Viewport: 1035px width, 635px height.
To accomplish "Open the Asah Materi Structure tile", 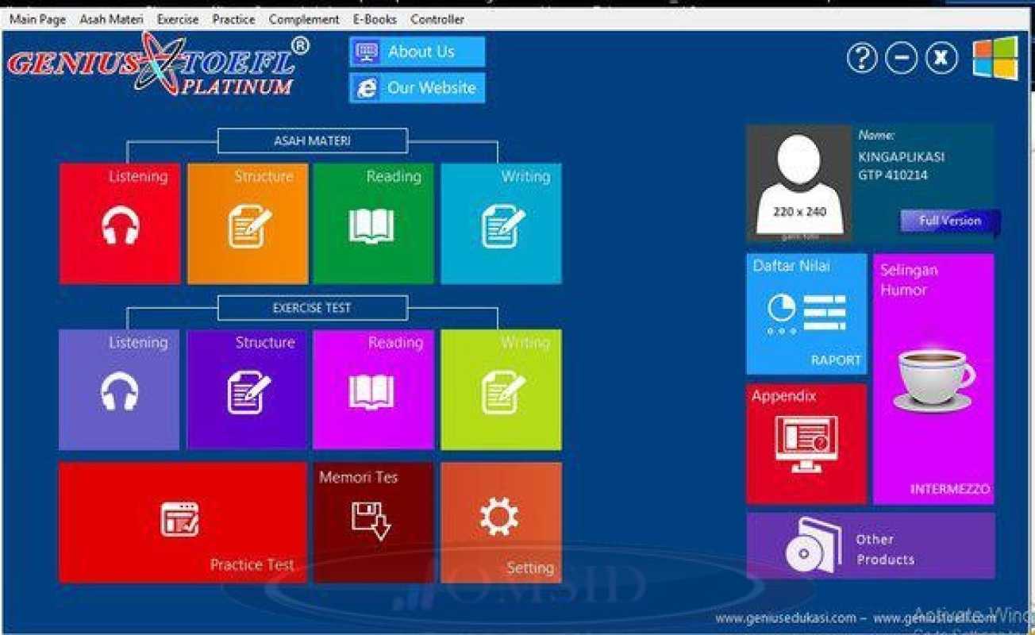I will click(248, 224).
